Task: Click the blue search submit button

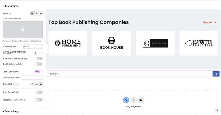Action: (x=216, y=74)
